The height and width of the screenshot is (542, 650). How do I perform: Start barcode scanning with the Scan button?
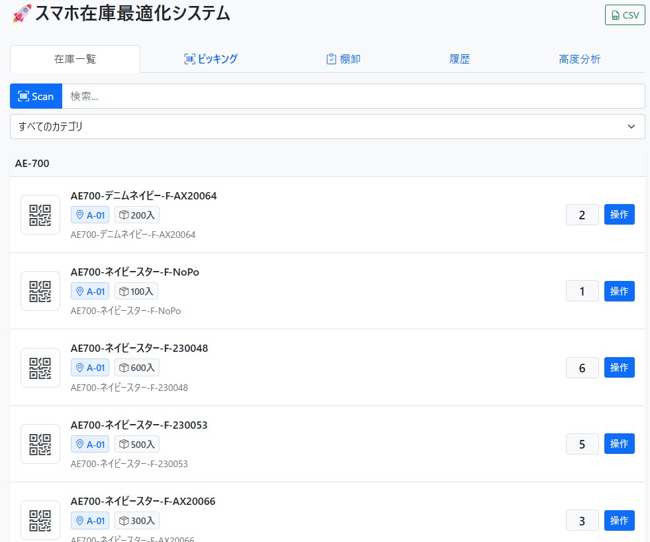tap(36, 96)
